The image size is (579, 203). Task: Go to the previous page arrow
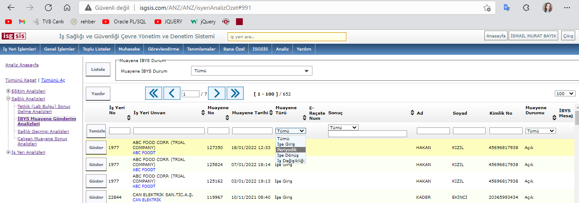[171, 93]
